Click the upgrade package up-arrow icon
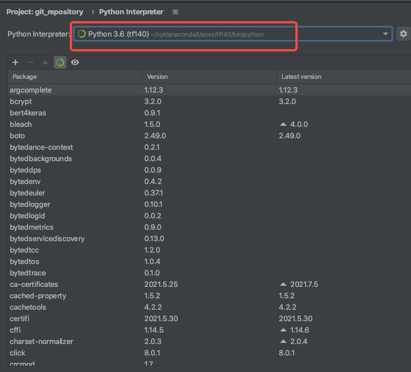The image size is (411, 372). [x=45, y=62]
